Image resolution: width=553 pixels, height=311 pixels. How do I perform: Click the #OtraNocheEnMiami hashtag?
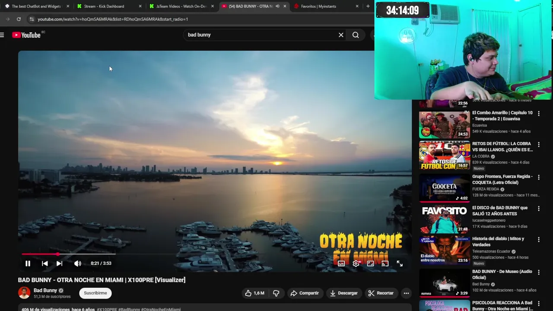tap(161, 309)
